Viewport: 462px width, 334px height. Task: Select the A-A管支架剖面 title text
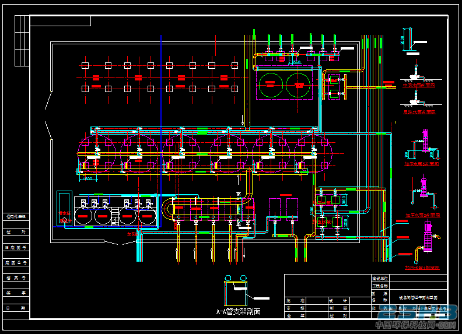239,312
